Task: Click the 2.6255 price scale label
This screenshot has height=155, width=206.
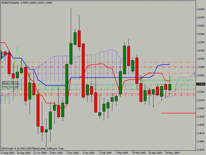Action: pyautogui.click(x=201, y=42)
